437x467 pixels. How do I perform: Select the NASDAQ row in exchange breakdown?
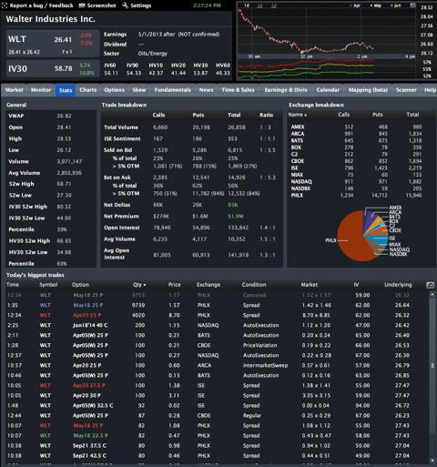pos(356,181)
